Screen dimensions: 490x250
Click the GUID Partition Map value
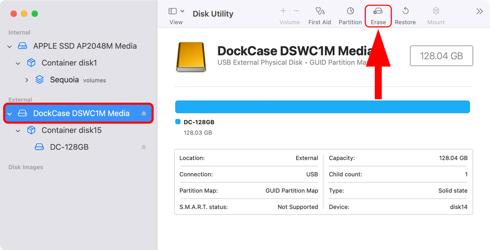pyautogui.click(x=292, y=190)
